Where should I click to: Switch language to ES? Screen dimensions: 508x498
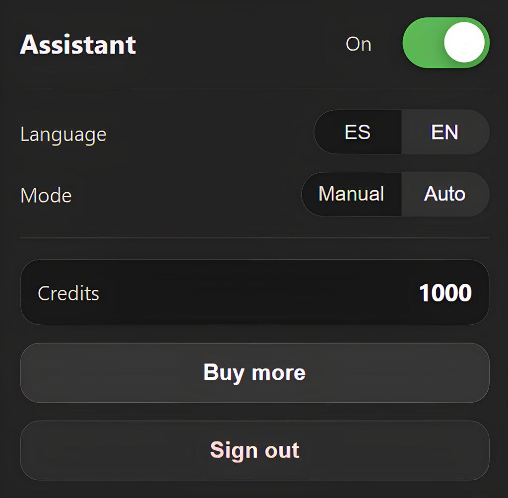(358, 132)
